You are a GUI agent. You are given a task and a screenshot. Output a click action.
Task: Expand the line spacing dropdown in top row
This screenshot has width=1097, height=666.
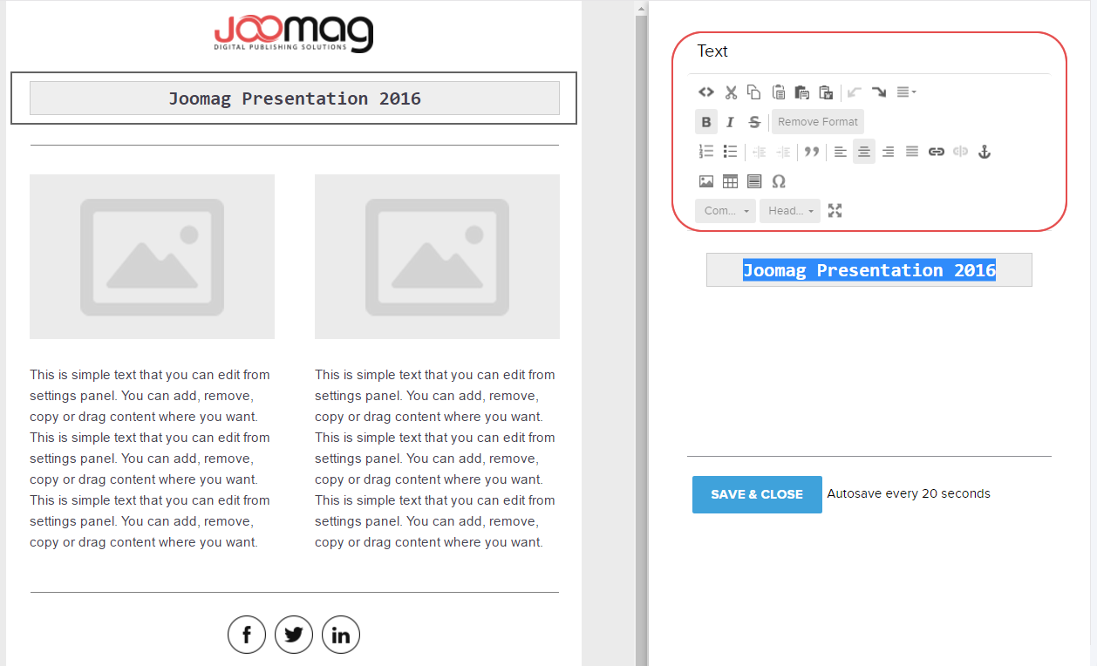coord(906,92)
